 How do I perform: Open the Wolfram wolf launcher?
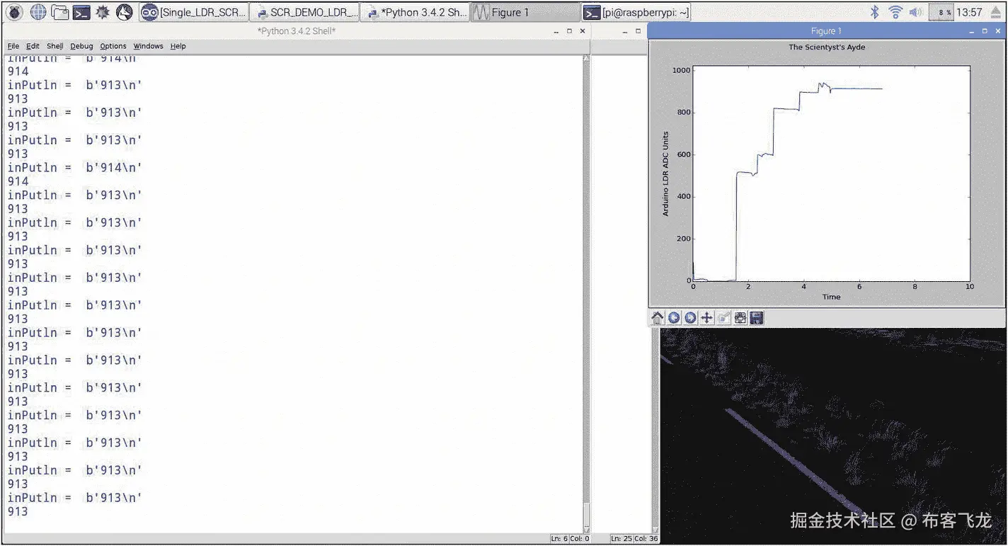(x=125, y=12)
